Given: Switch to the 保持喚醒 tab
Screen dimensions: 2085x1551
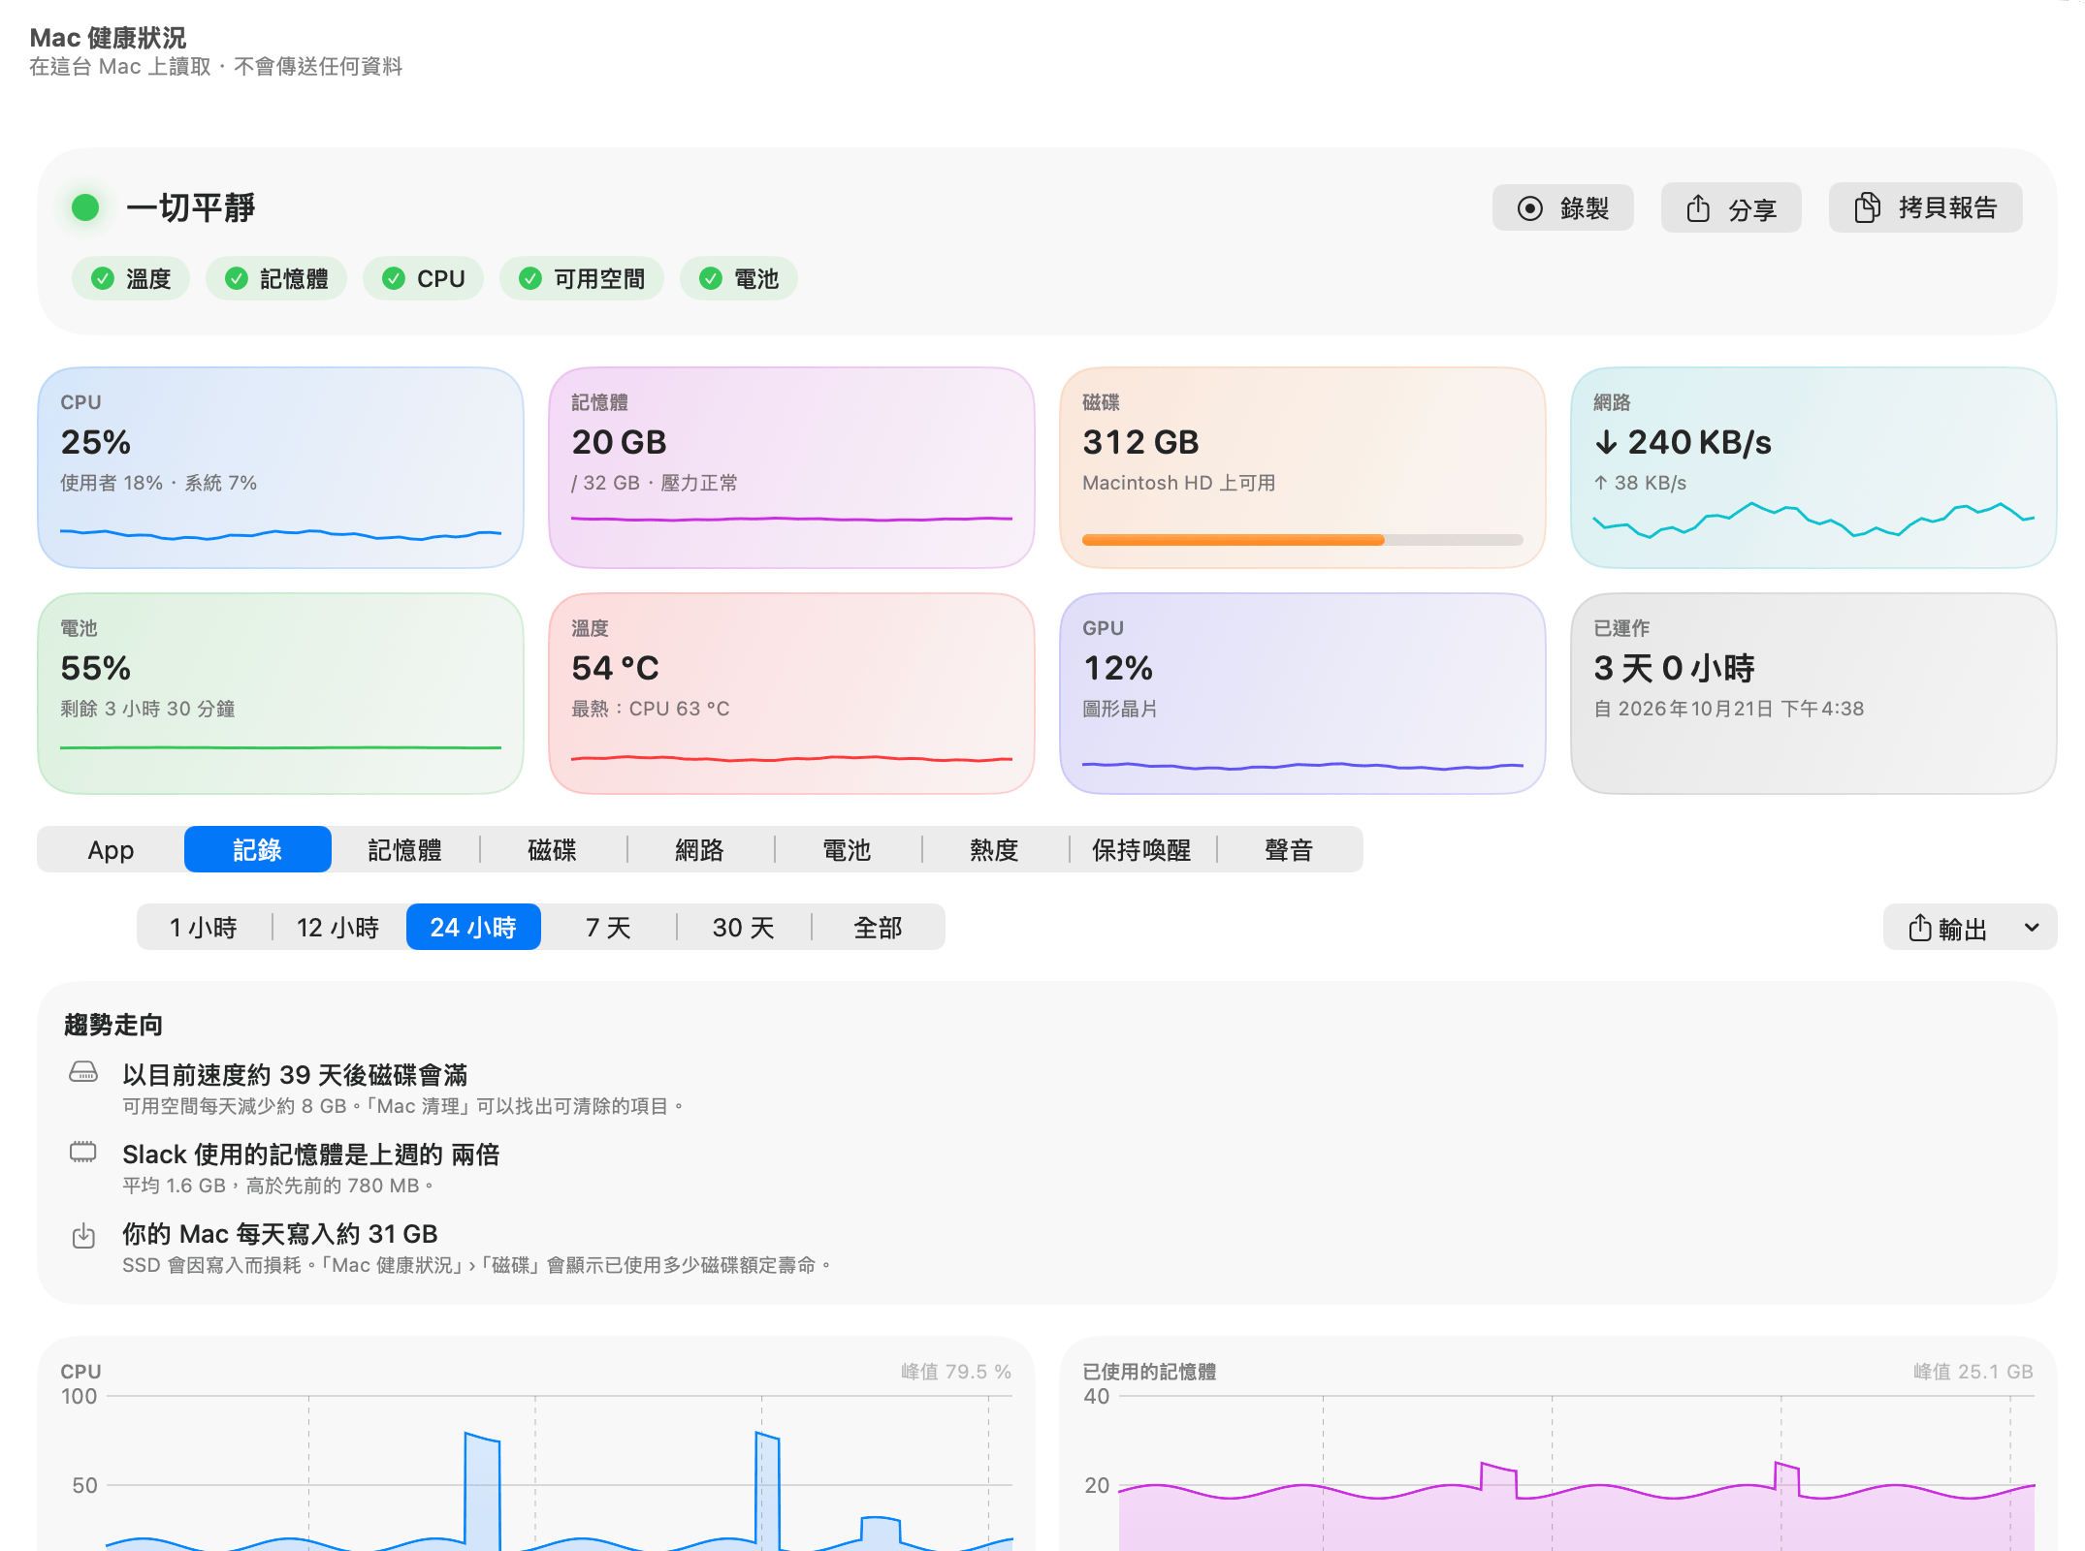Looking at the screenshot, I should [1142, 850].
